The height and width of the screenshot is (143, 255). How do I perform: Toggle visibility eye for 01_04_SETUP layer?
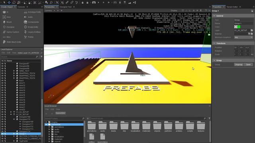(x=2, y=112)
